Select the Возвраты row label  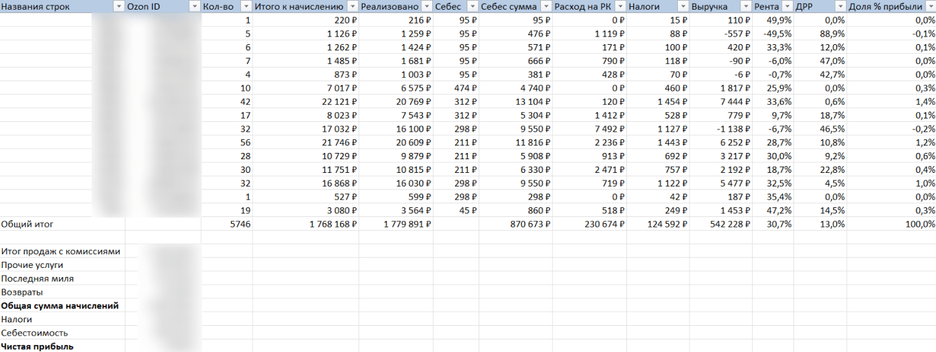22,292
